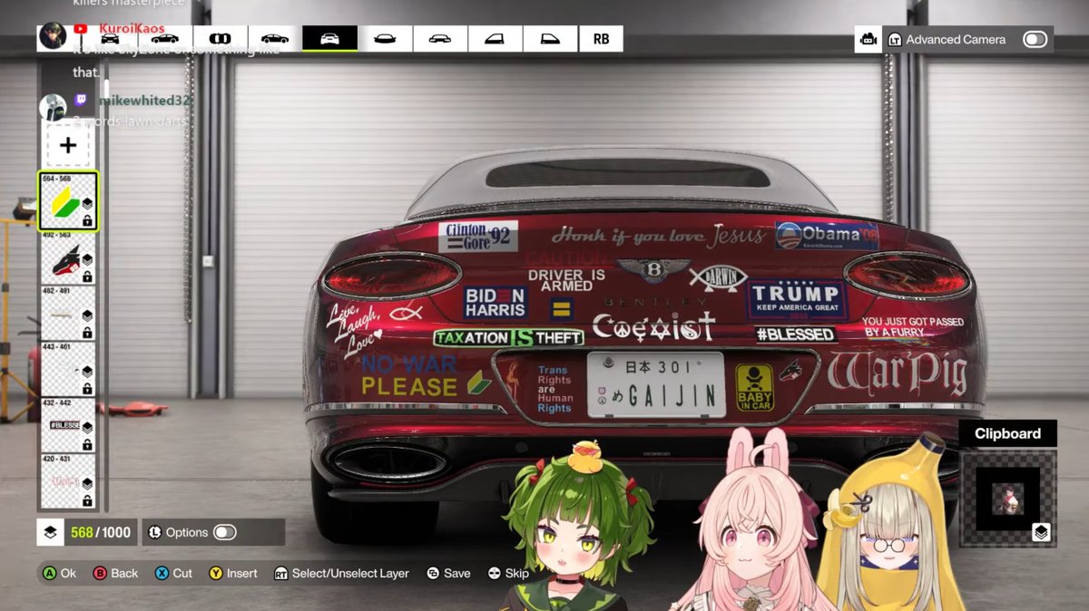This screenshot has height=611, width=1089.
Task: Click the Options label
Action: click(187, 532)
